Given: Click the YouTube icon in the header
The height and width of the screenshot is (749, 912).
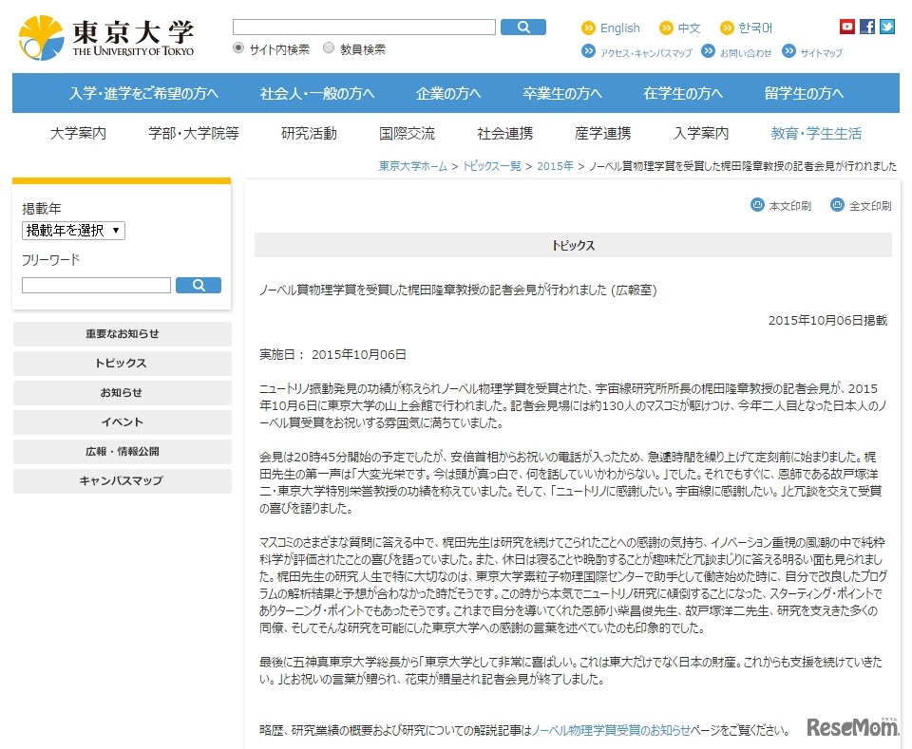Looking at the screenshot, I should [x=847, y=27].
